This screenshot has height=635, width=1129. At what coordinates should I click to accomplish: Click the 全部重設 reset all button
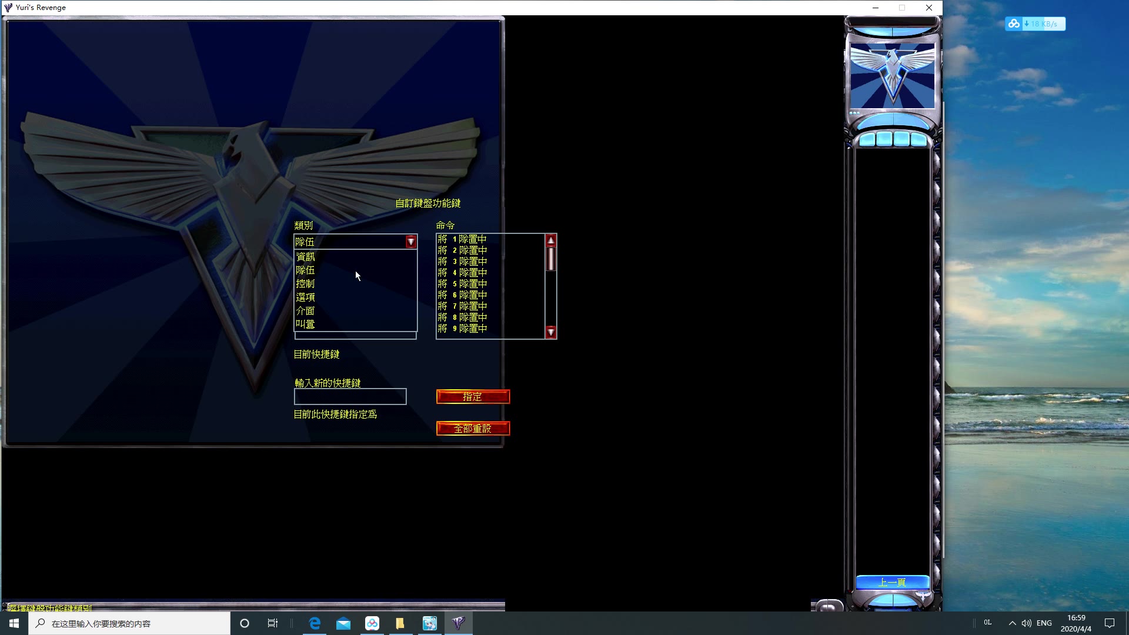click(x=473, y=429)
